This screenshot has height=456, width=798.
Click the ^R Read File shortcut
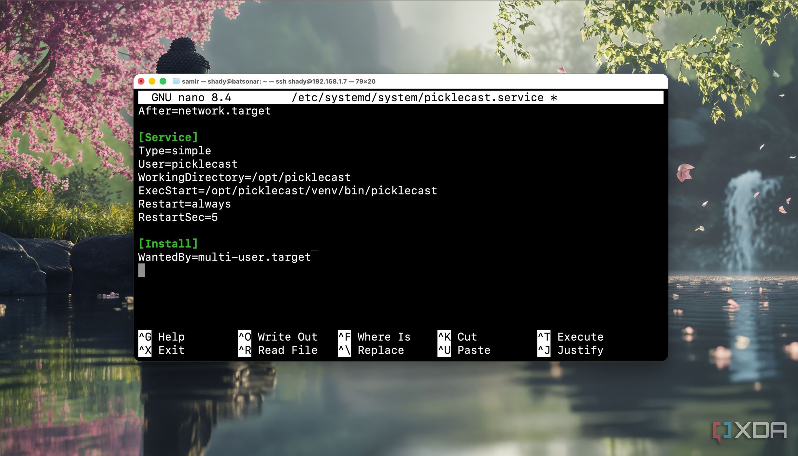click(x=278, y=350)
